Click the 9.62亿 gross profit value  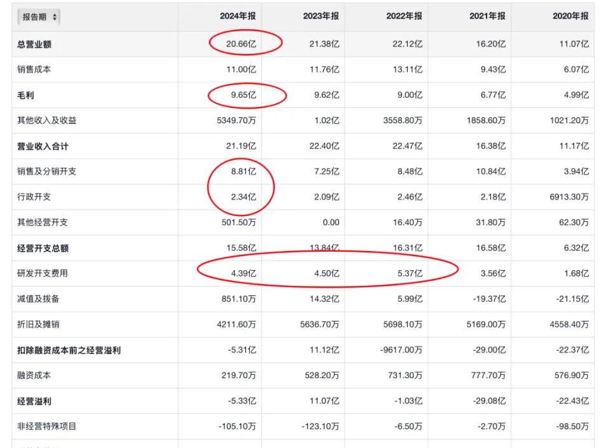[x=326, y=95]
